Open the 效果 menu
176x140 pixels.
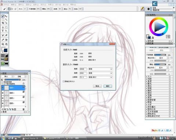click(x=51, y=5)
